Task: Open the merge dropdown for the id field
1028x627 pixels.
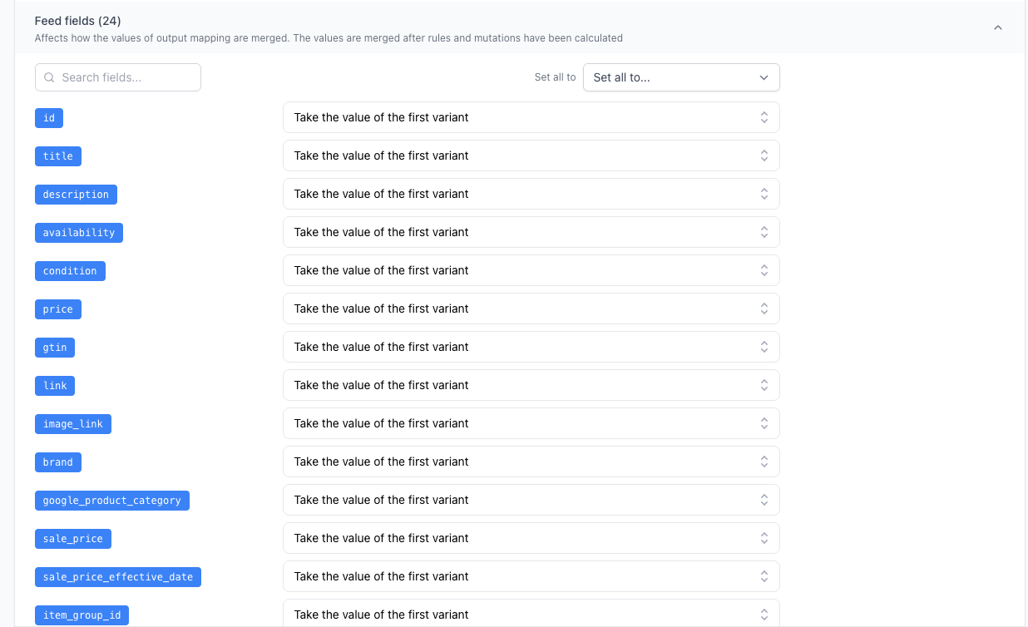Action: (x=531, y=117)
